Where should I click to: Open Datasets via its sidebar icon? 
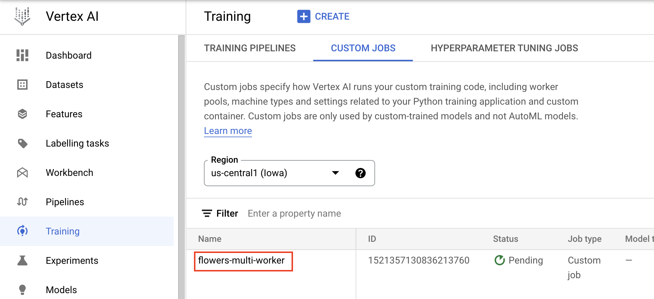tap(23, 84)
